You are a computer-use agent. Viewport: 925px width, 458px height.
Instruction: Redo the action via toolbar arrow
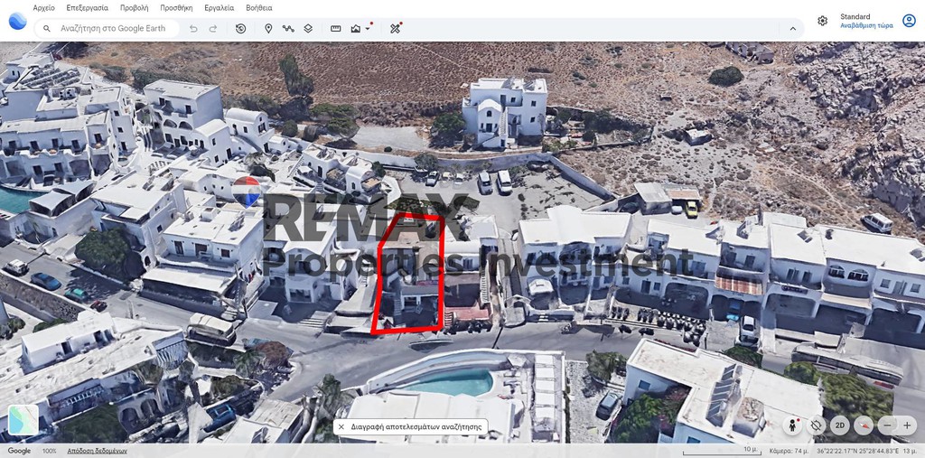(x=213, y=28)
